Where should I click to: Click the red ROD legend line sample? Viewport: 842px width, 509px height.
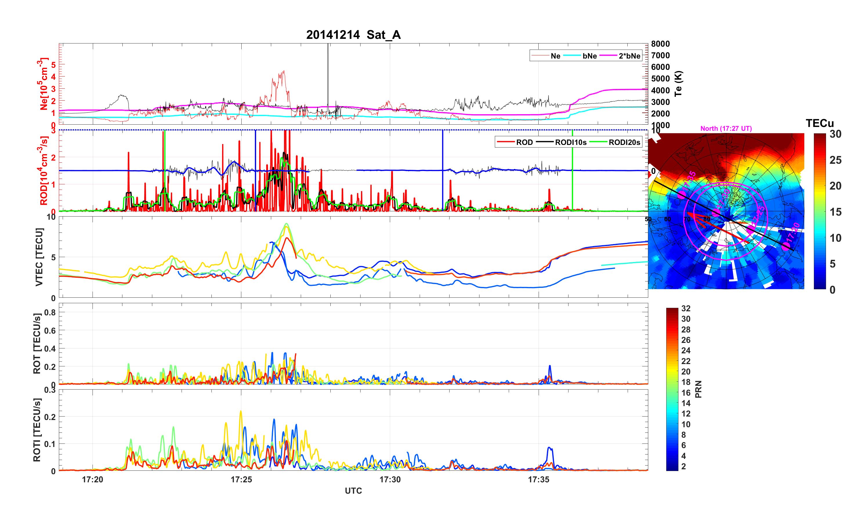(506, 142)
